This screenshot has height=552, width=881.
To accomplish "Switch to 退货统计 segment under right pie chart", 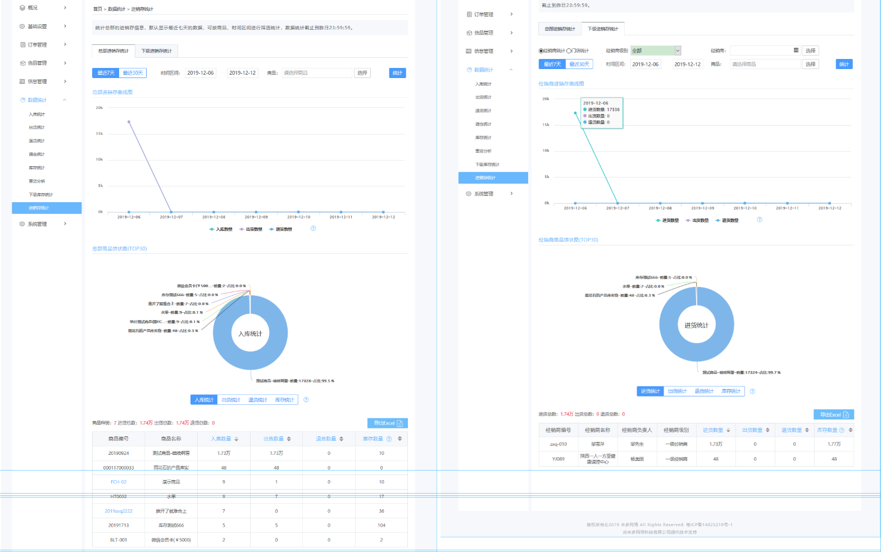I will click(704, 391).
